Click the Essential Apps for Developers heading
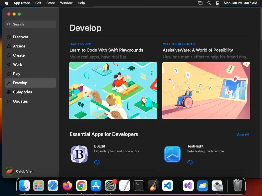 104,134
